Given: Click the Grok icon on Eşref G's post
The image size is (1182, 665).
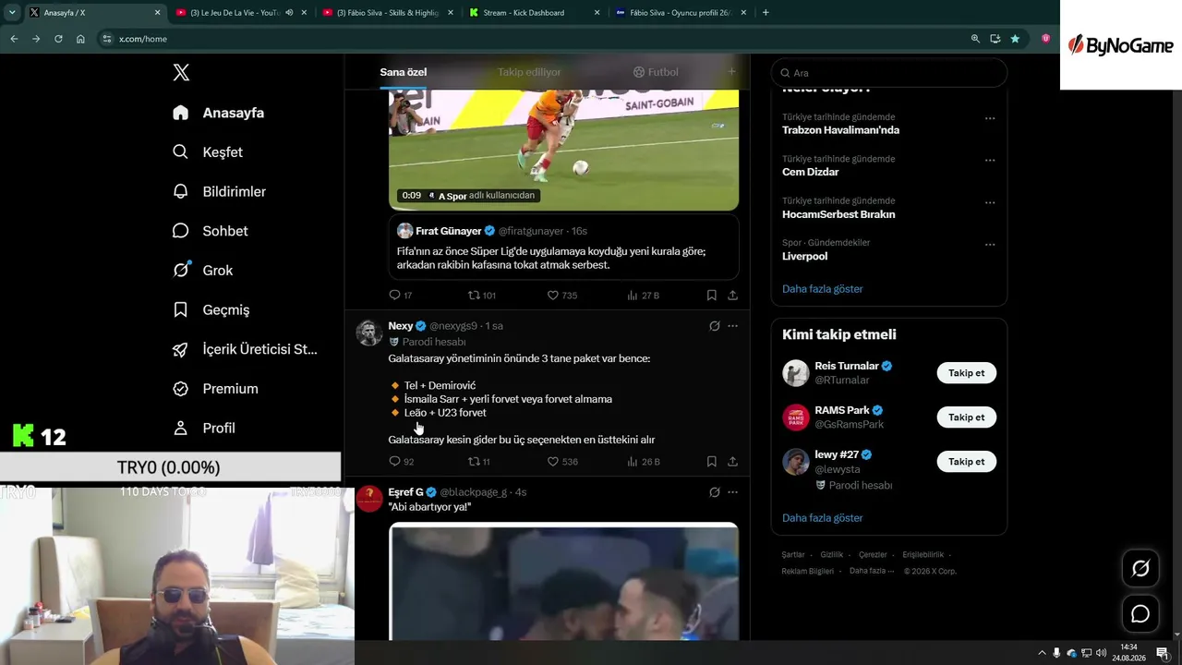Looking at the screenshot, I should point(714,492).
